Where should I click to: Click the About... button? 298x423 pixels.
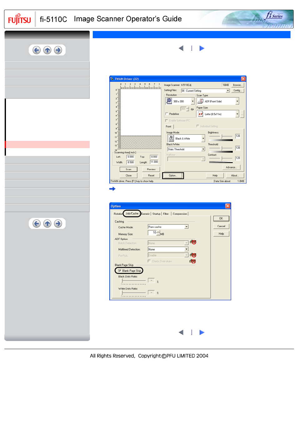coord(235,176)
